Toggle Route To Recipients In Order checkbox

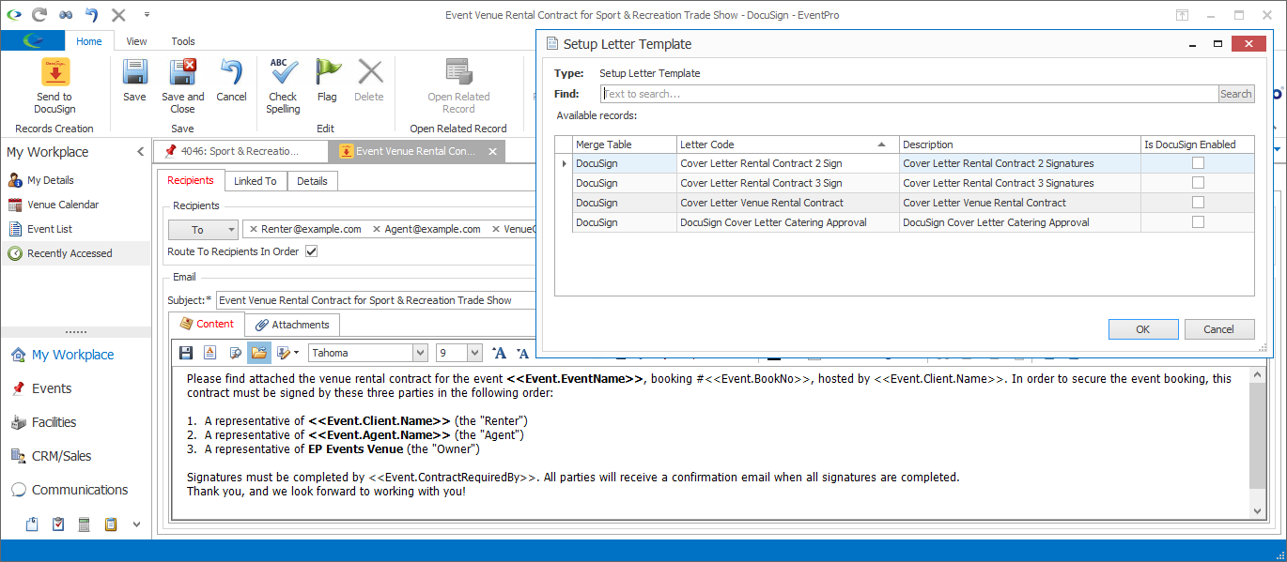(x=312, y=251)
